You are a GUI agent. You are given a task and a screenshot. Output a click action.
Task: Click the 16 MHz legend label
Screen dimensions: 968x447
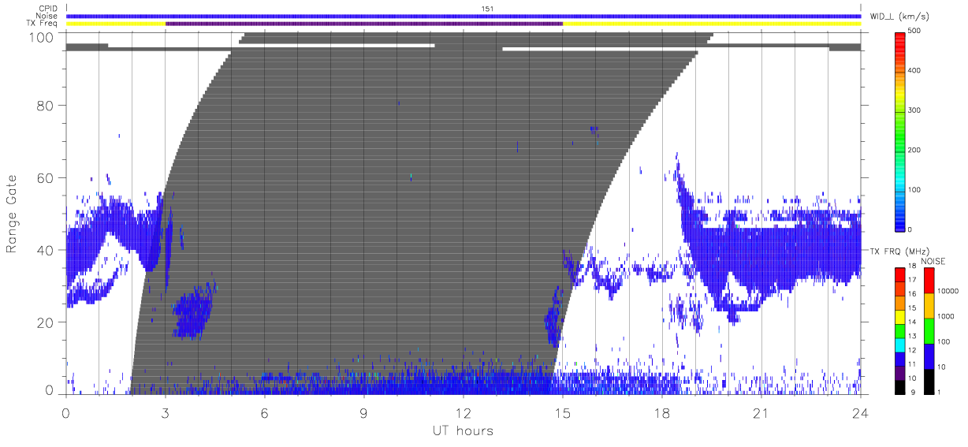[x=914, y=296]
